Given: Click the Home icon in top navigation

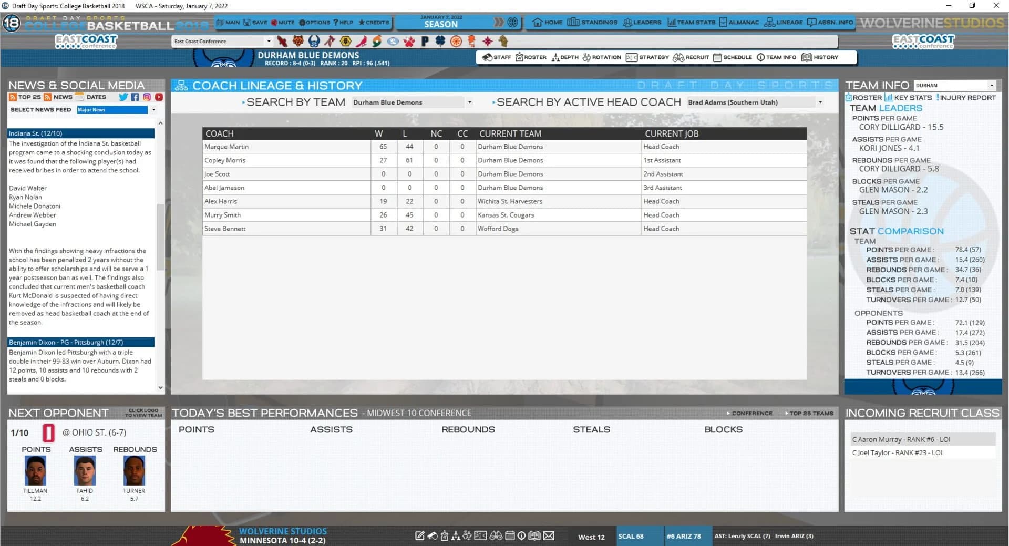Looking at the screenshot, I should pyautogui.click(x=547, y=23).
